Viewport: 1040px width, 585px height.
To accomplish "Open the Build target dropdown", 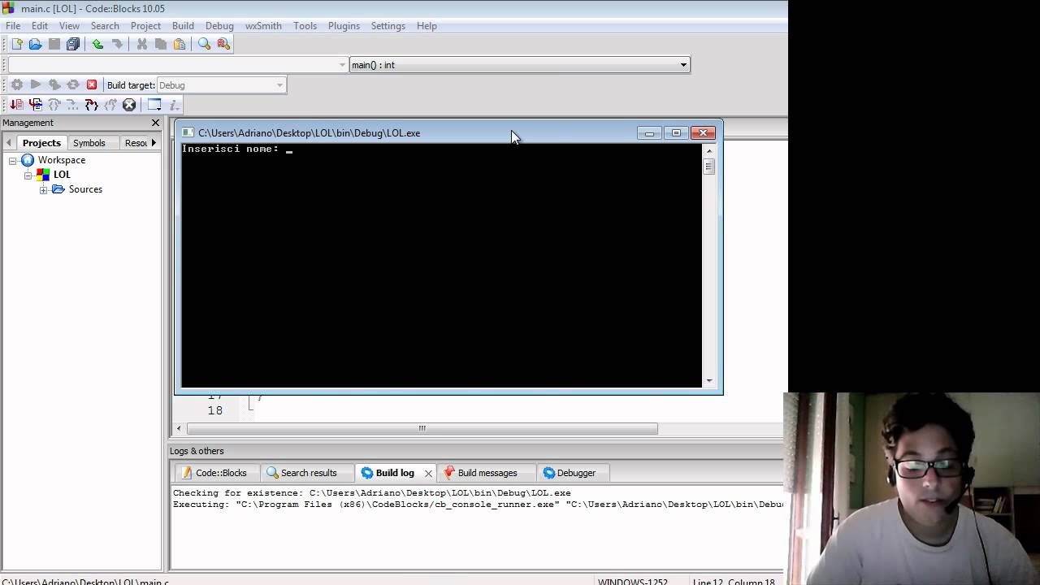I will [221, 85].
